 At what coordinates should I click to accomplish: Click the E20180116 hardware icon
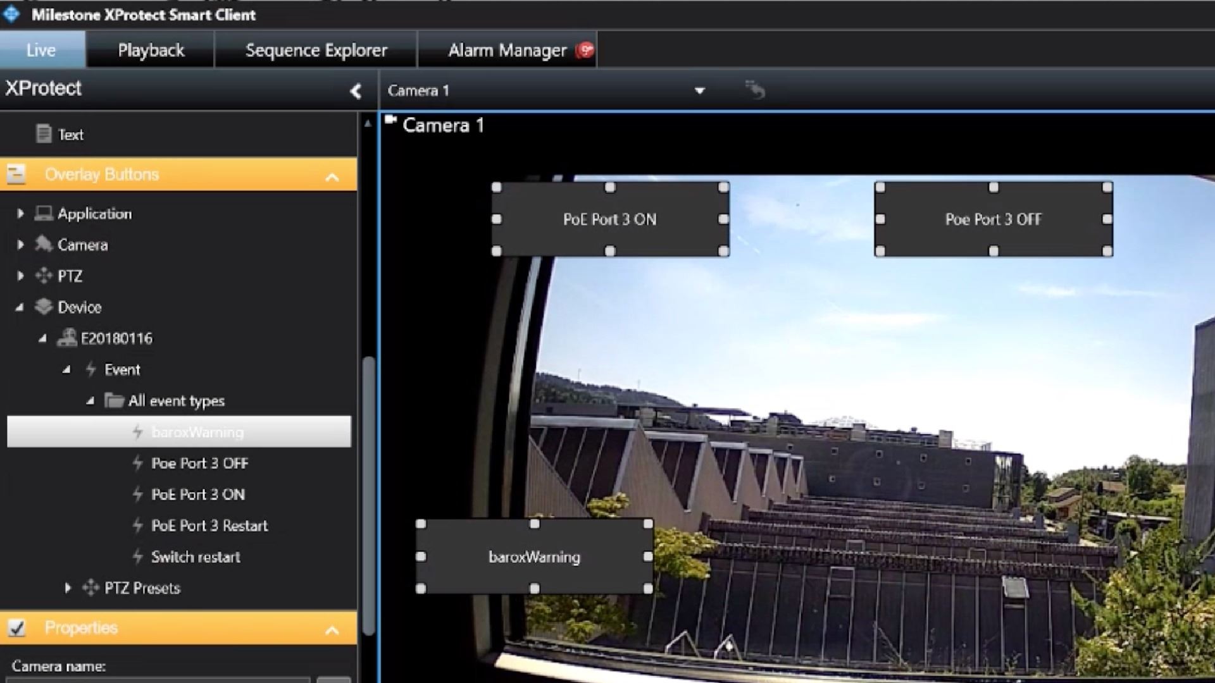(66, 337)
